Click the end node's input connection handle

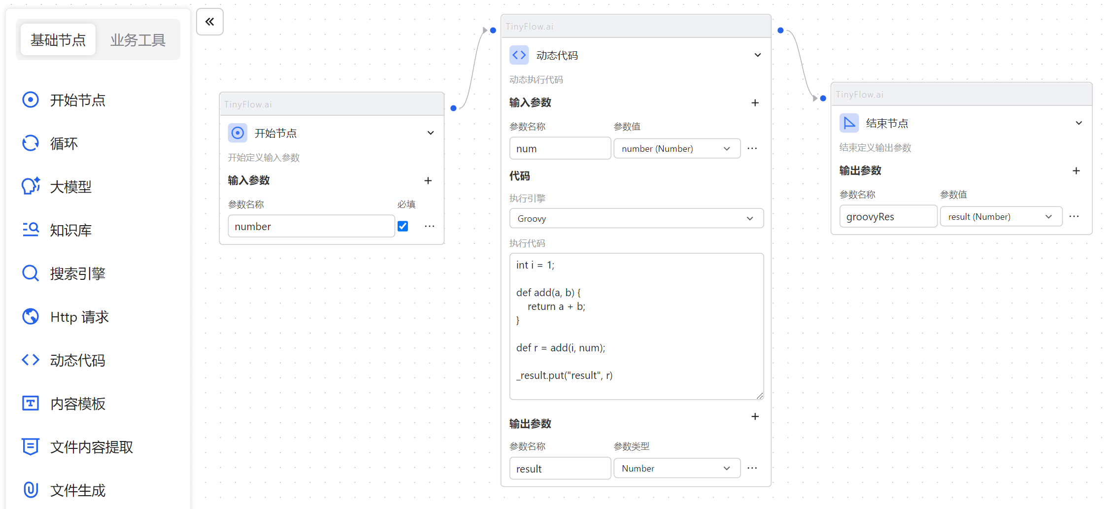point(823,99)
